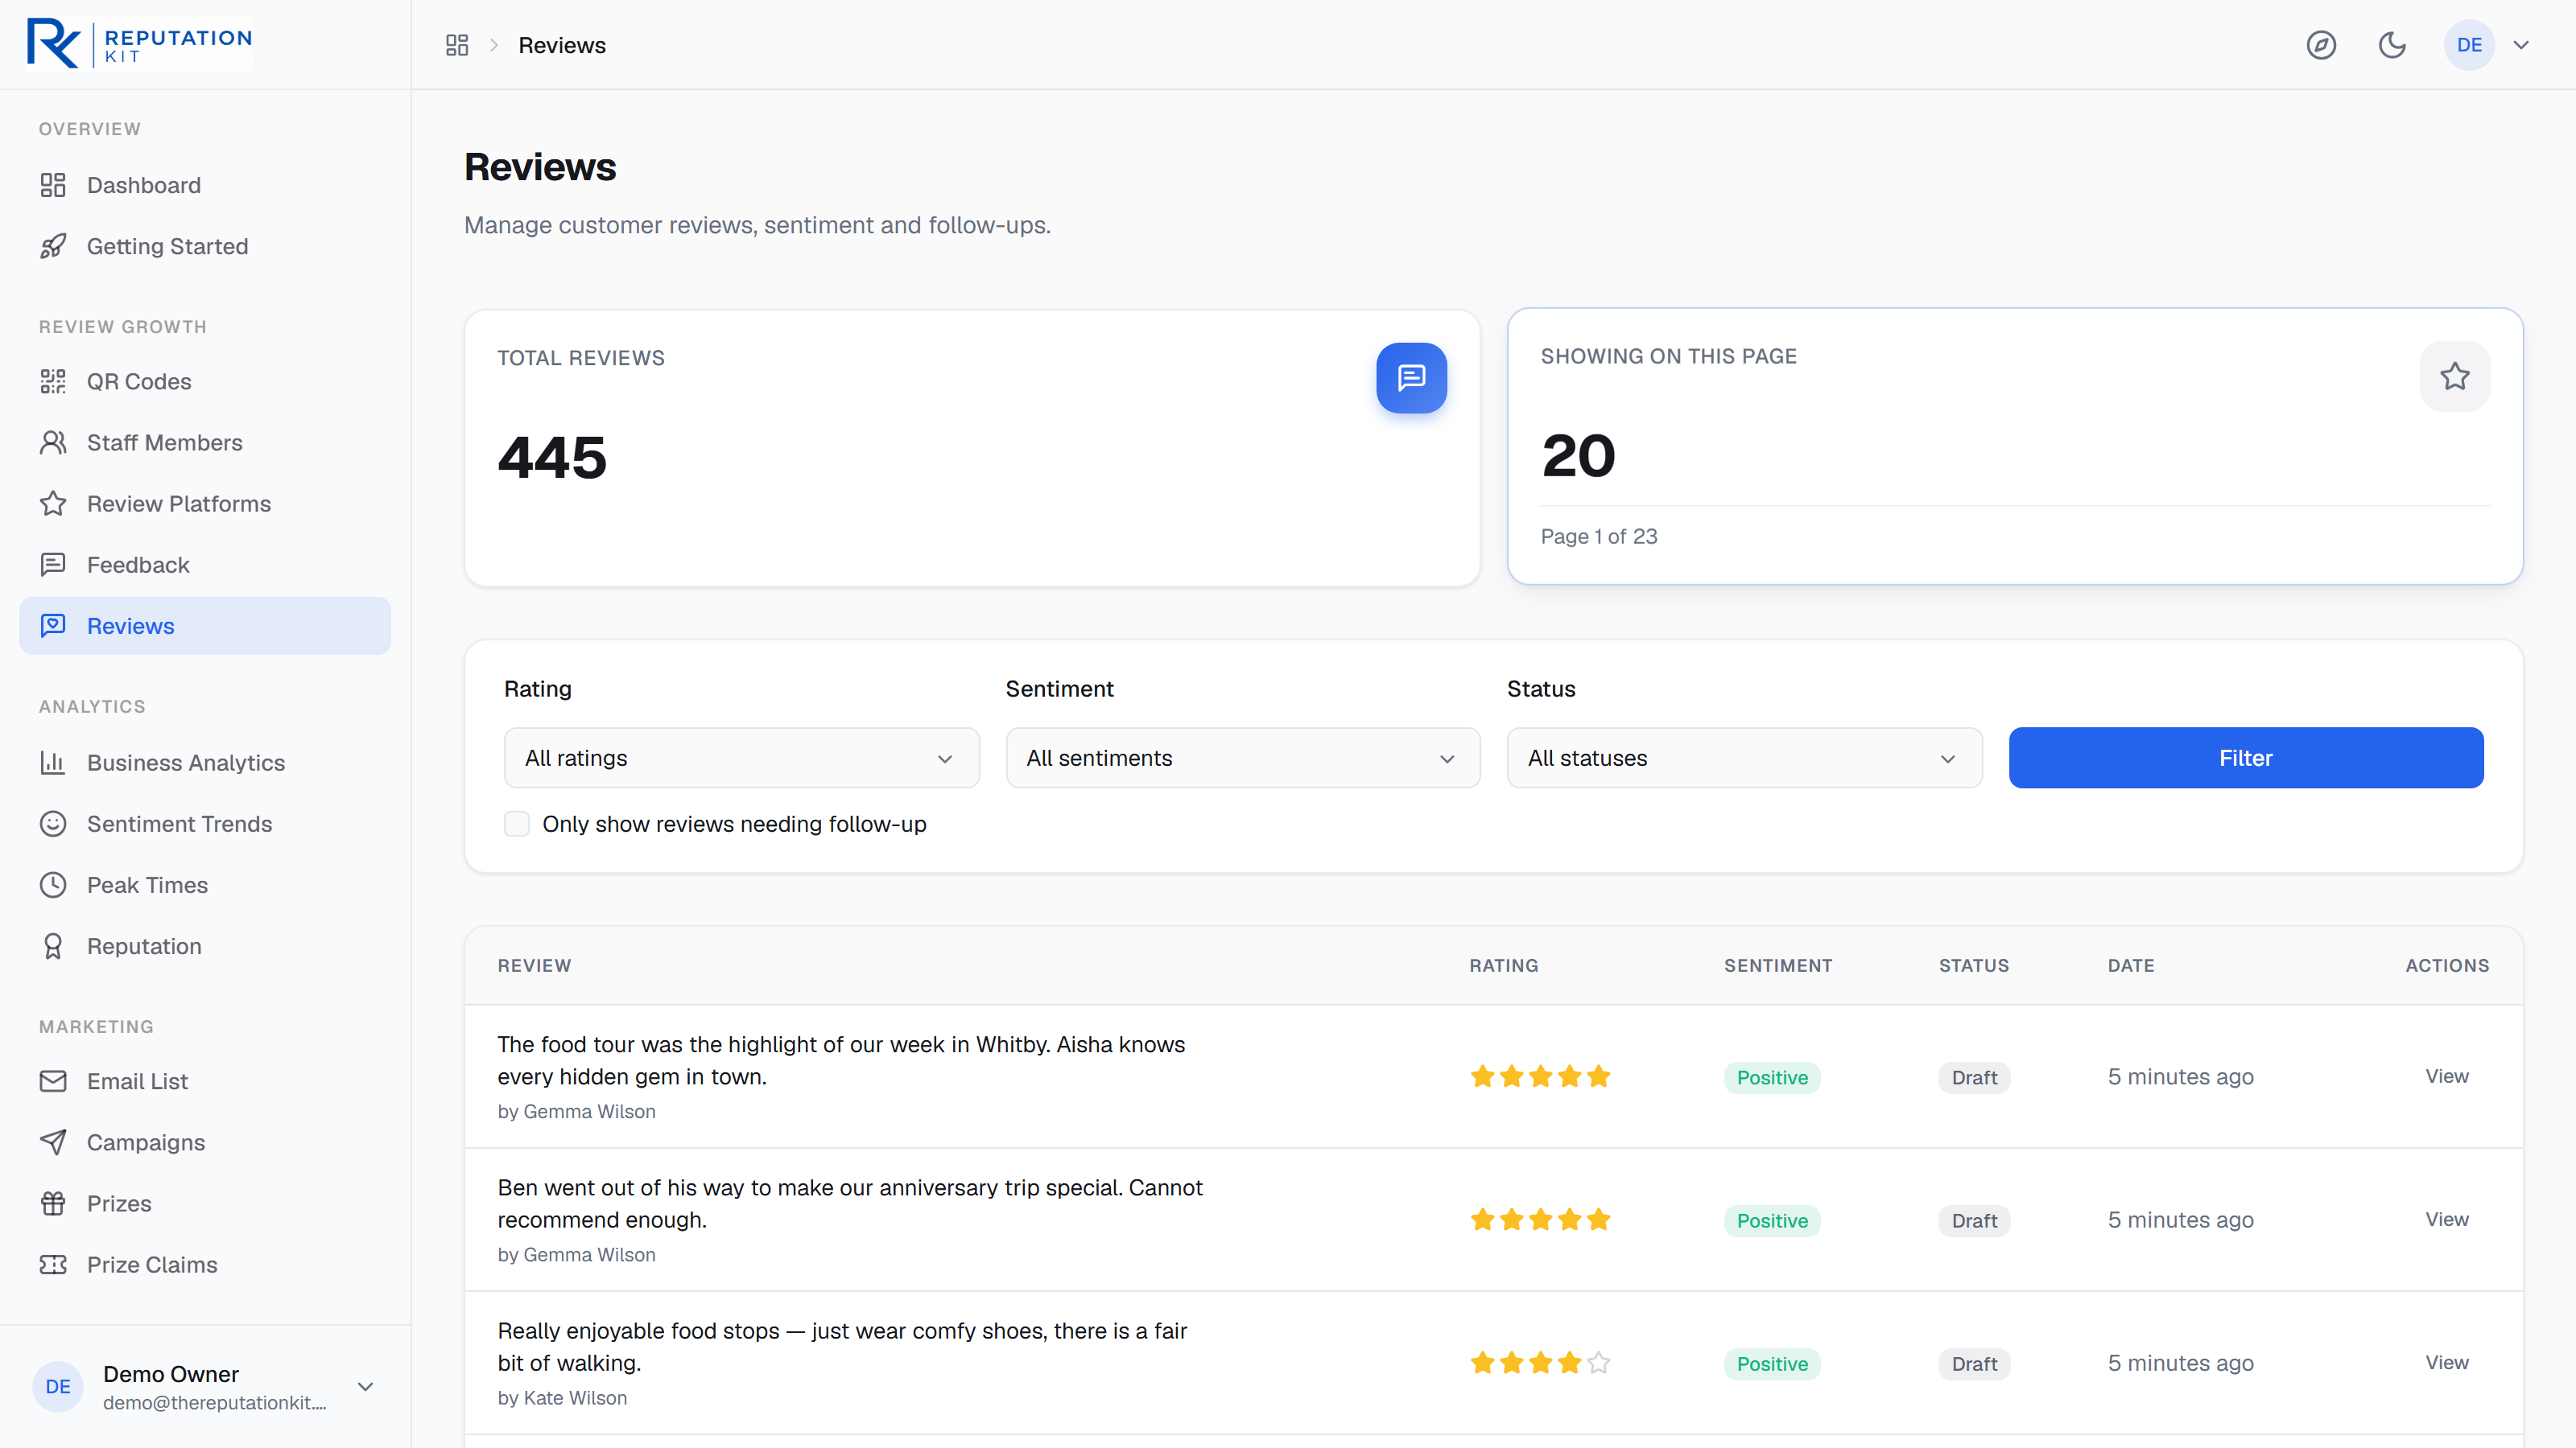Click five-star rating of food tour review

coord(1540,1076)
